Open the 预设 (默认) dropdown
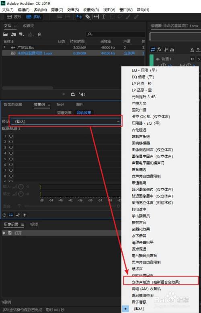This screenshot has height=313, width=201. pyautogui.click(x=66, y=121)
